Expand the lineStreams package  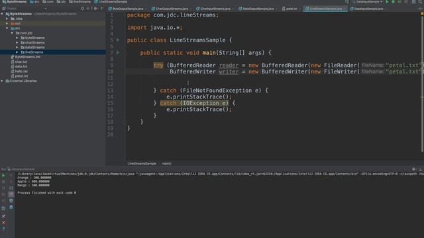(17, 52)
